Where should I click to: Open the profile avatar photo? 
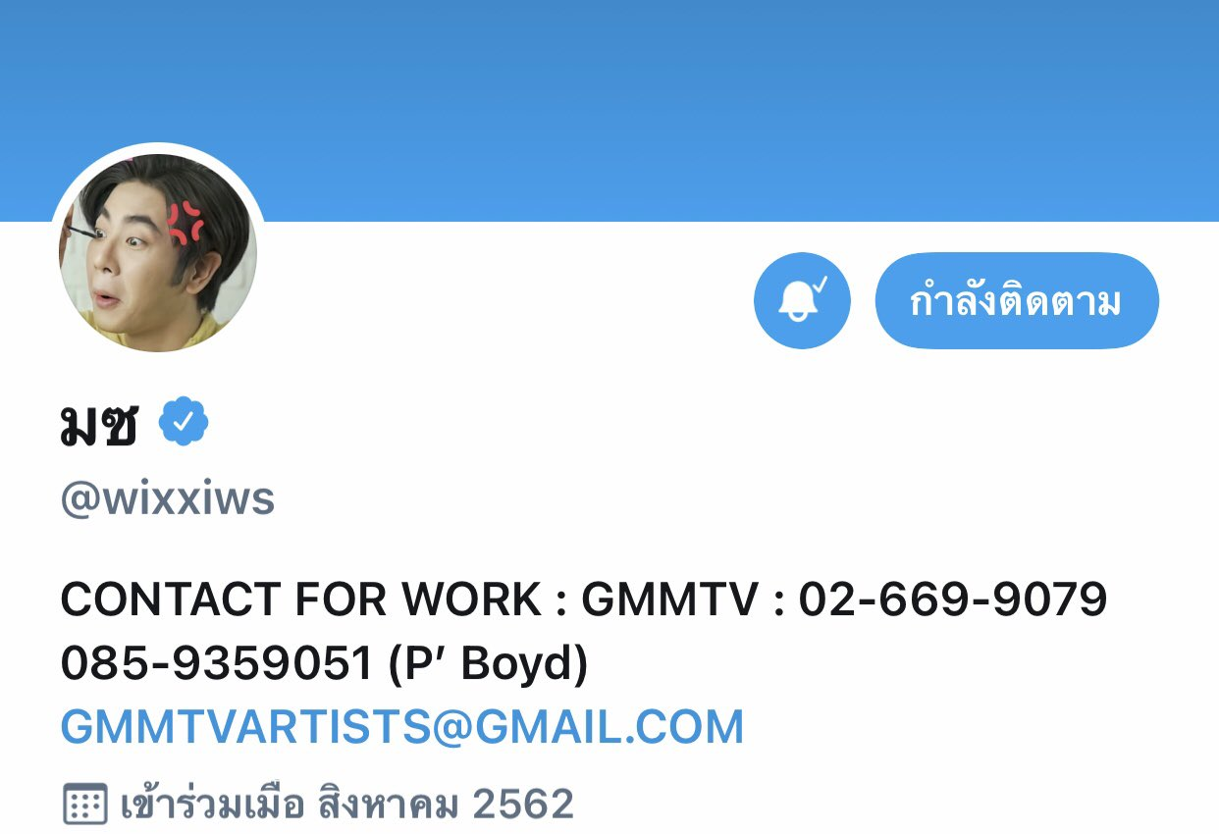coord(158,252)
